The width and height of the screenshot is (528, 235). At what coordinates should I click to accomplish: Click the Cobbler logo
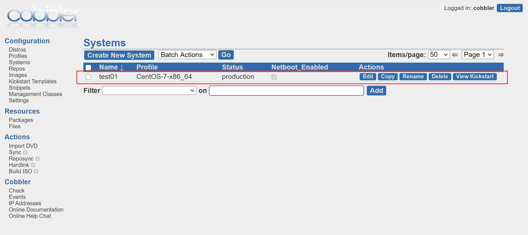coord(43,17)
